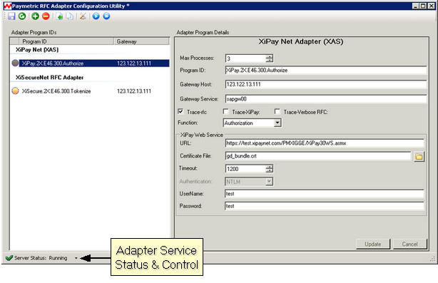Click the Save floppy disk icon
Screen dimensions: 438x283
point(11,16)
